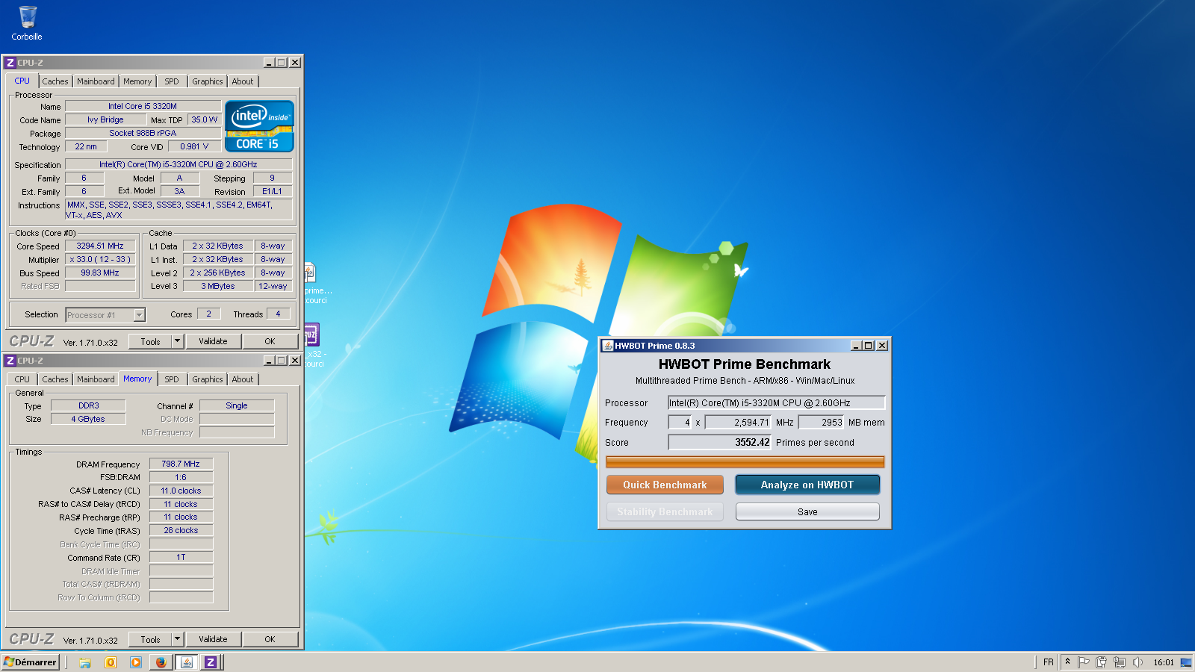Switch to the Caches tab in the upper CPU-Z window

point(55,81)
